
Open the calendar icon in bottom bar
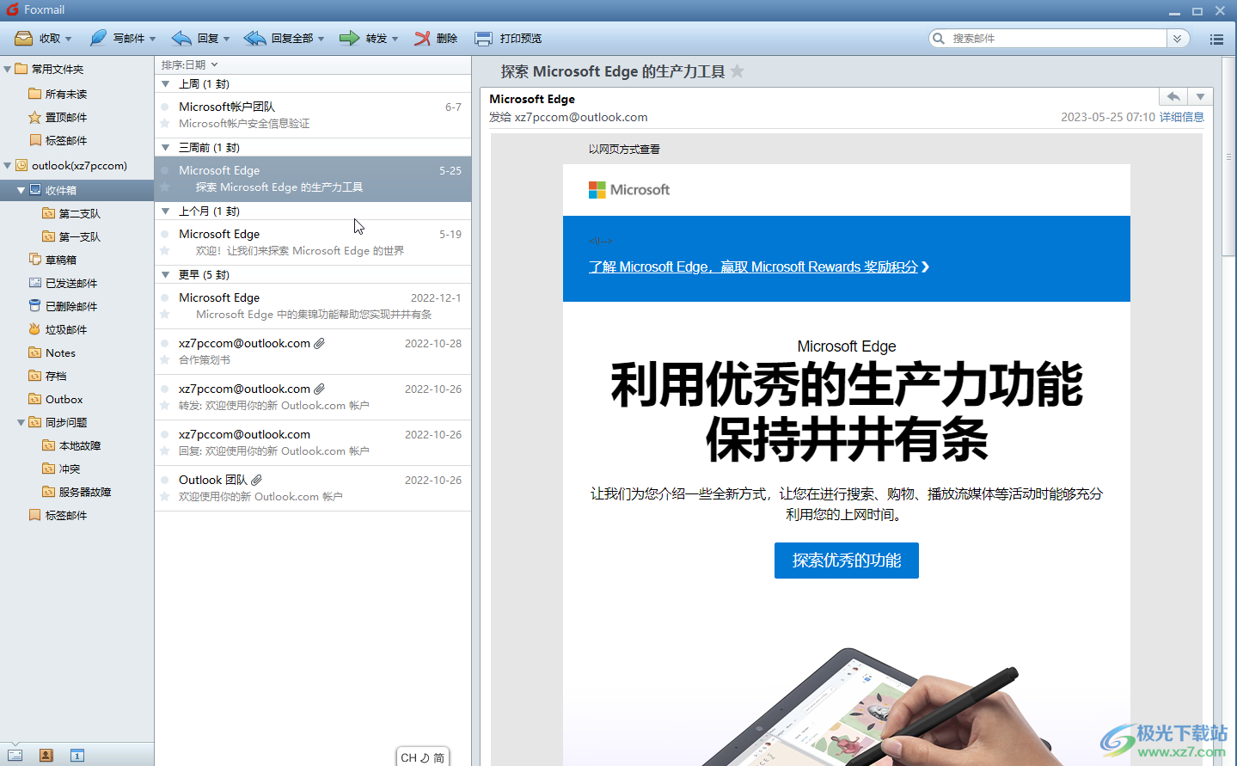click(x=77, y=756)
